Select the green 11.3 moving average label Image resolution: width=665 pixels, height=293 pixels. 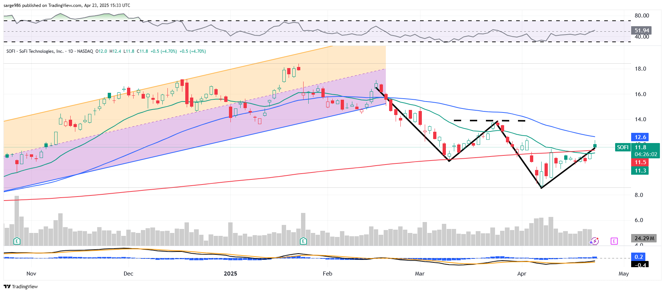(640, 171)
